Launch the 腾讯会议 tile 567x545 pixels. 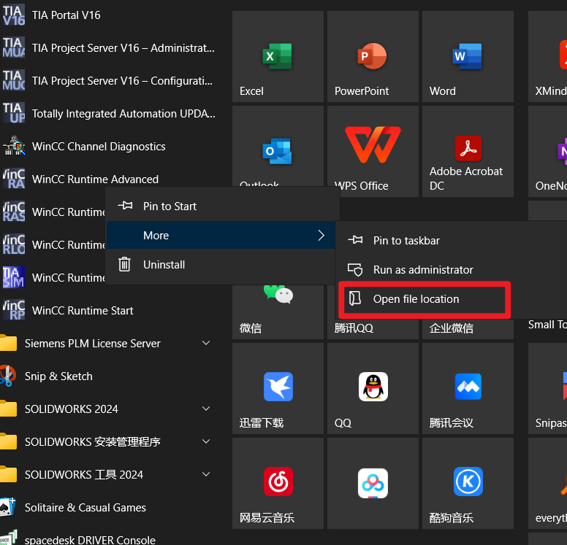[468, 389]
